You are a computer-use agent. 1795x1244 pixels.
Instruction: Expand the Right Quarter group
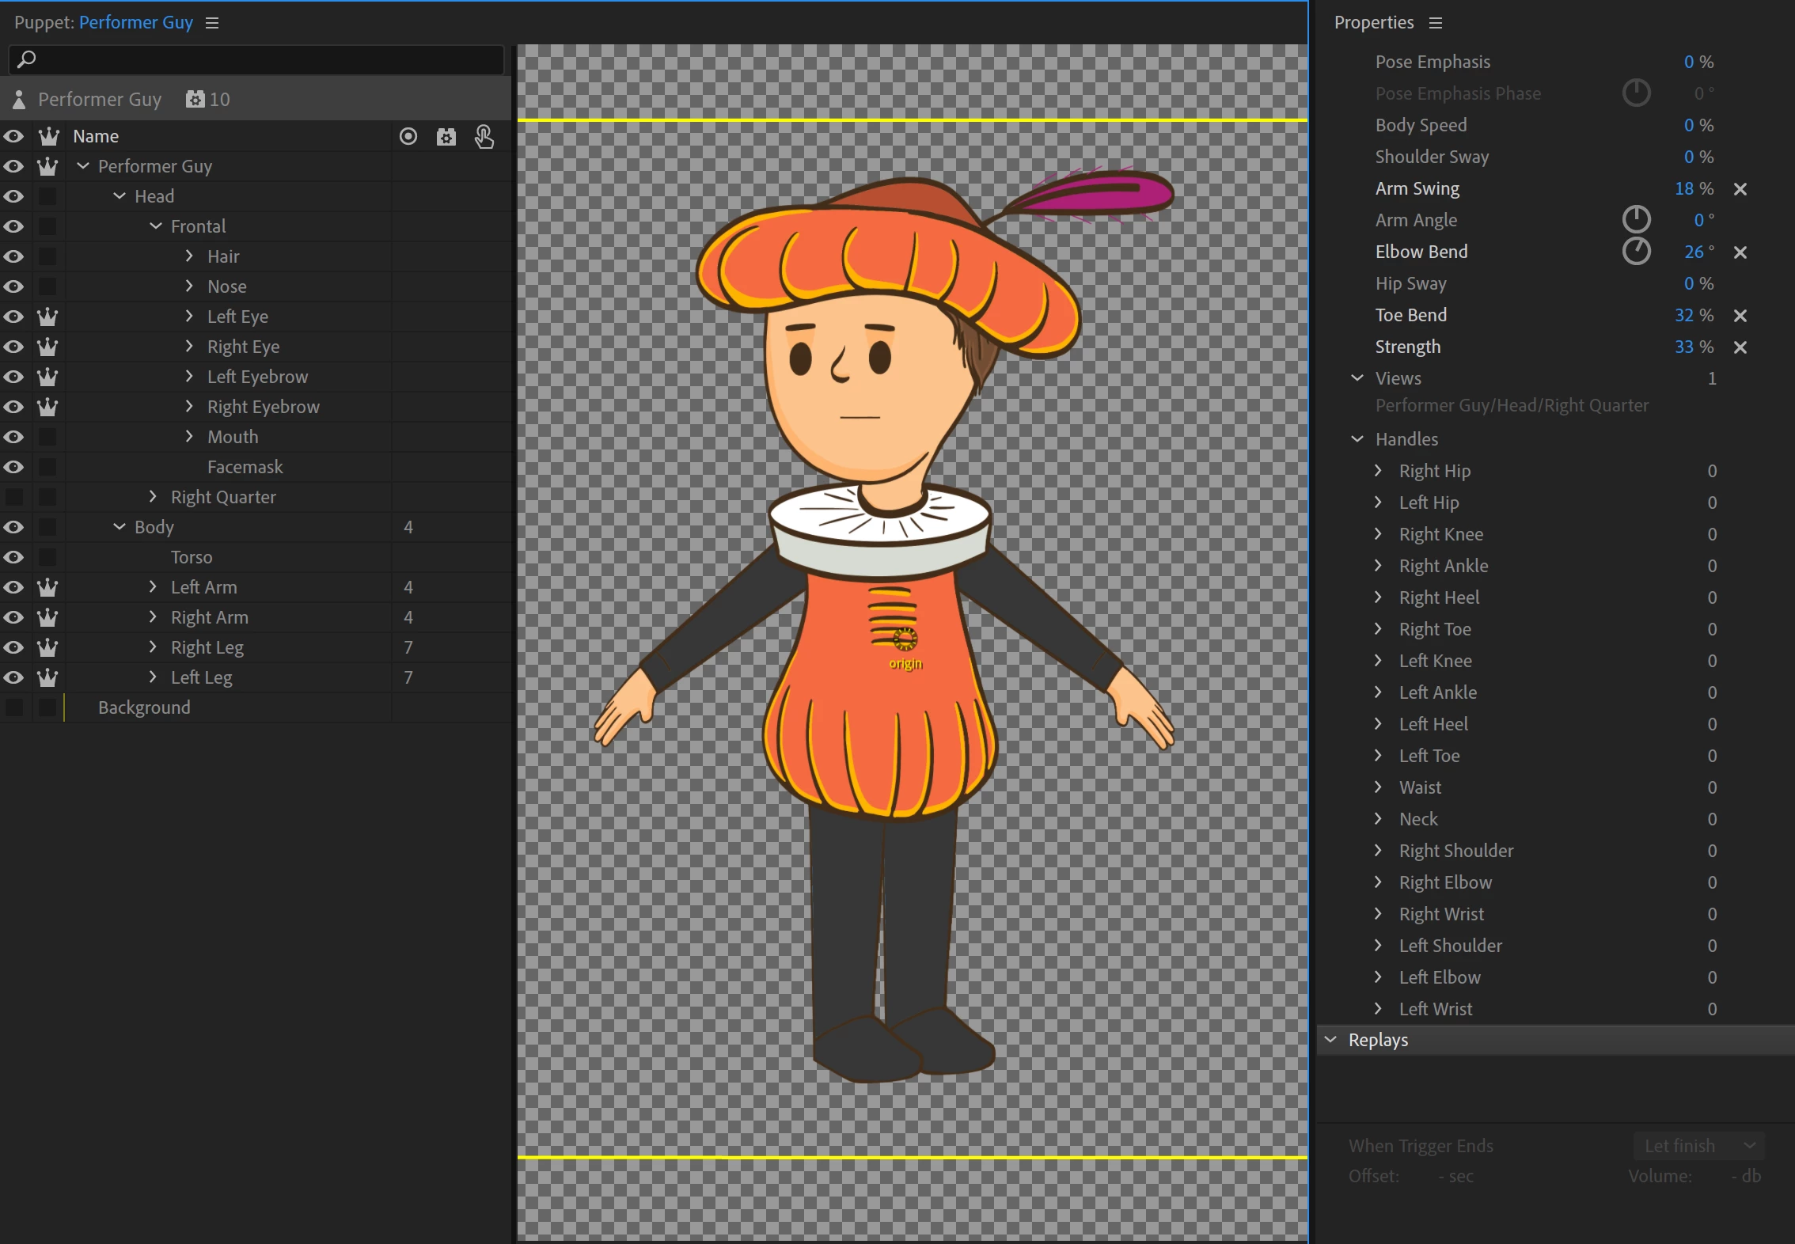click(x=154, y=497)
